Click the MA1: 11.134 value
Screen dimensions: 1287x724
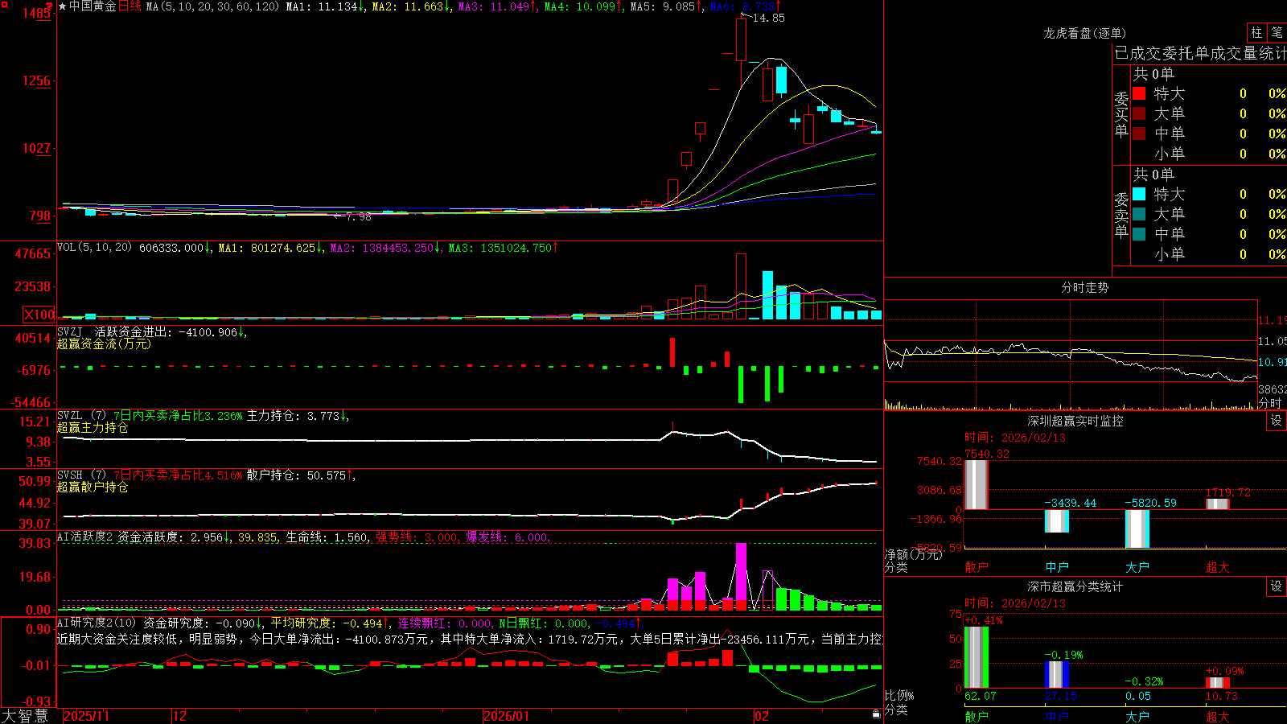(x=325, y=6)
